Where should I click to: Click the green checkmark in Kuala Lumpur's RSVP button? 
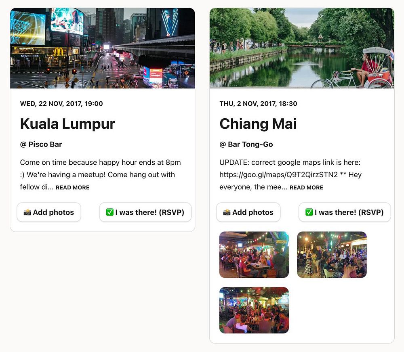[x=110, y=212]
